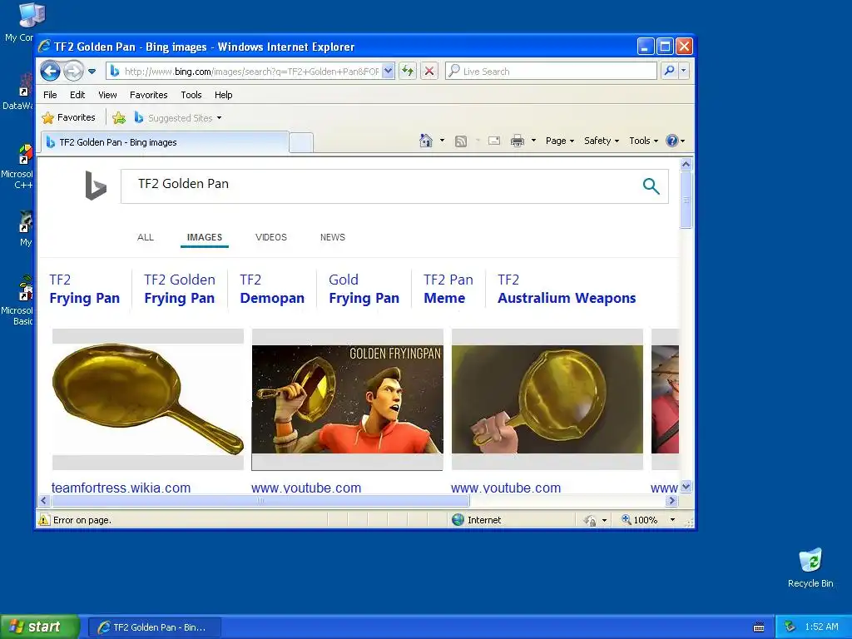The image size is (852, 639).
Task: Select the TF2 Golden Pan - Bing images tab
Action: coord(165,142)
